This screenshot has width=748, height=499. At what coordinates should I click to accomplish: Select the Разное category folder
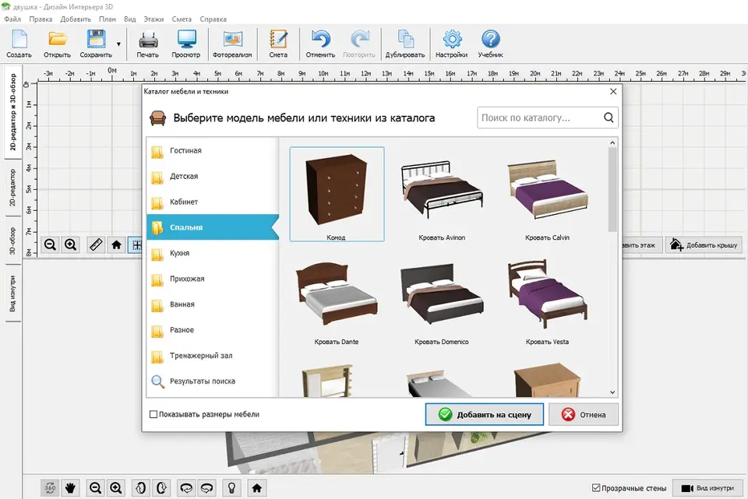[213, 330]
